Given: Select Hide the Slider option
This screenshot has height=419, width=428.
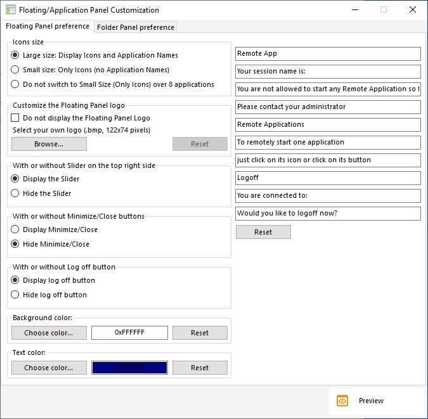Looking at the screenshot, I should [15, 193].
